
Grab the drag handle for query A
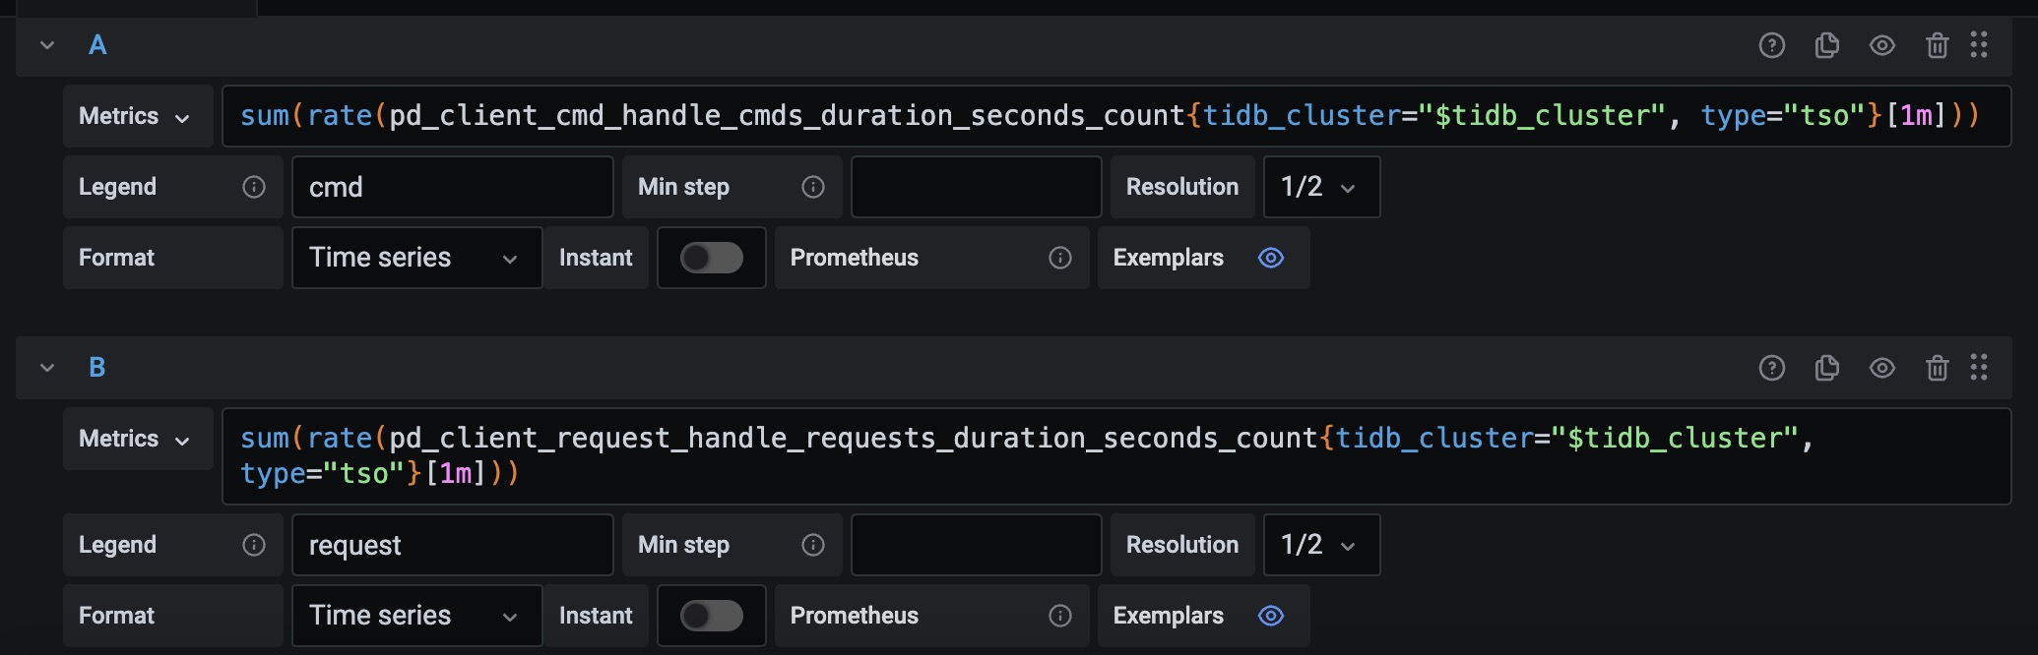1979,45
